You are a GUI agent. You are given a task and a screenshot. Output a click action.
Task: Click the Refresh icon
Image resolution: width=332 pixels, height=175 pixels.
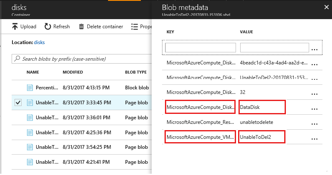[48, 27]
